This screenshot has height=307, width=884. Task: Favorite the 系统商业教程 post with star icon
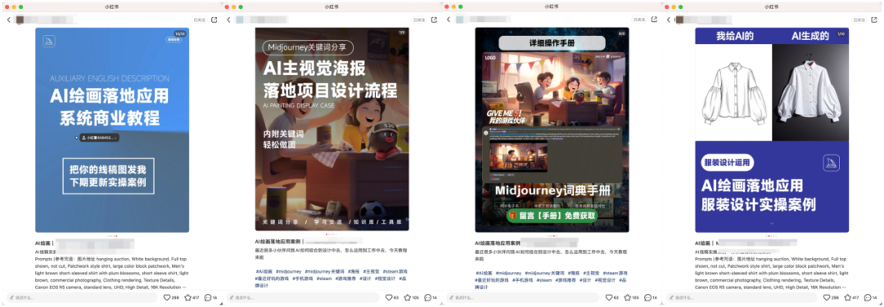click(187, 297)
